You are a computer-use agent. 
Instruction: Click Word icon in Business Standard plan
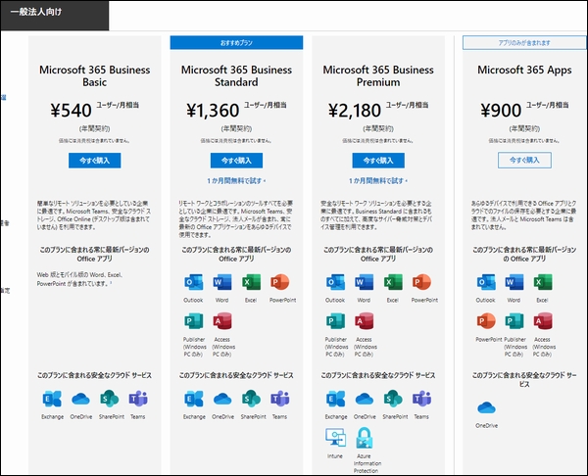tap(222, 283)
